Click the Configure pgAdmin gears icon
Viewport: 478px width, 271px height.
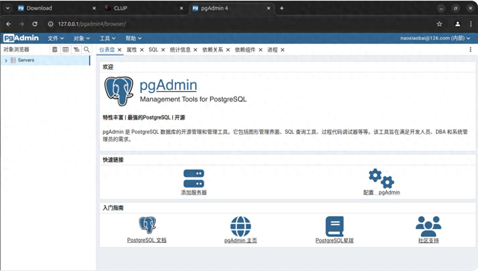coord(381,178)
